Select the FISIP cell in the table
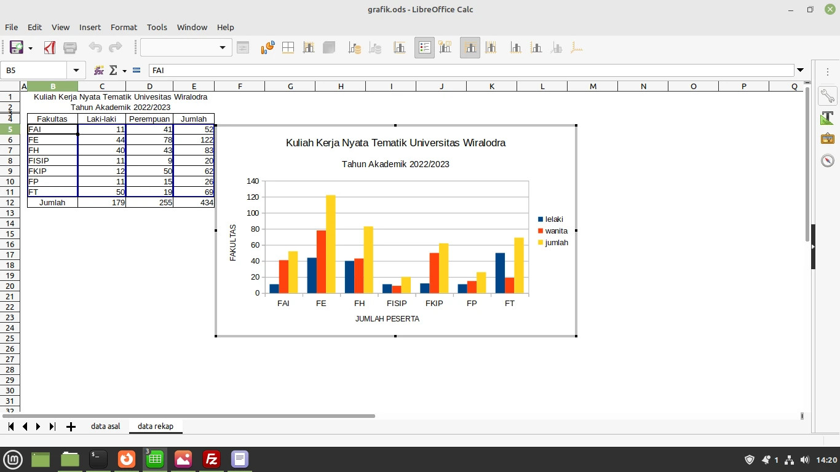Viewport: 840px width, 472px height. click(x=52, y=160)
